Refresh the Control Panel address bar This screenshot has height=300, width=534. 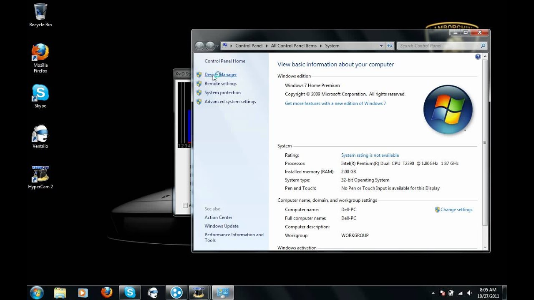click(390, 46)
